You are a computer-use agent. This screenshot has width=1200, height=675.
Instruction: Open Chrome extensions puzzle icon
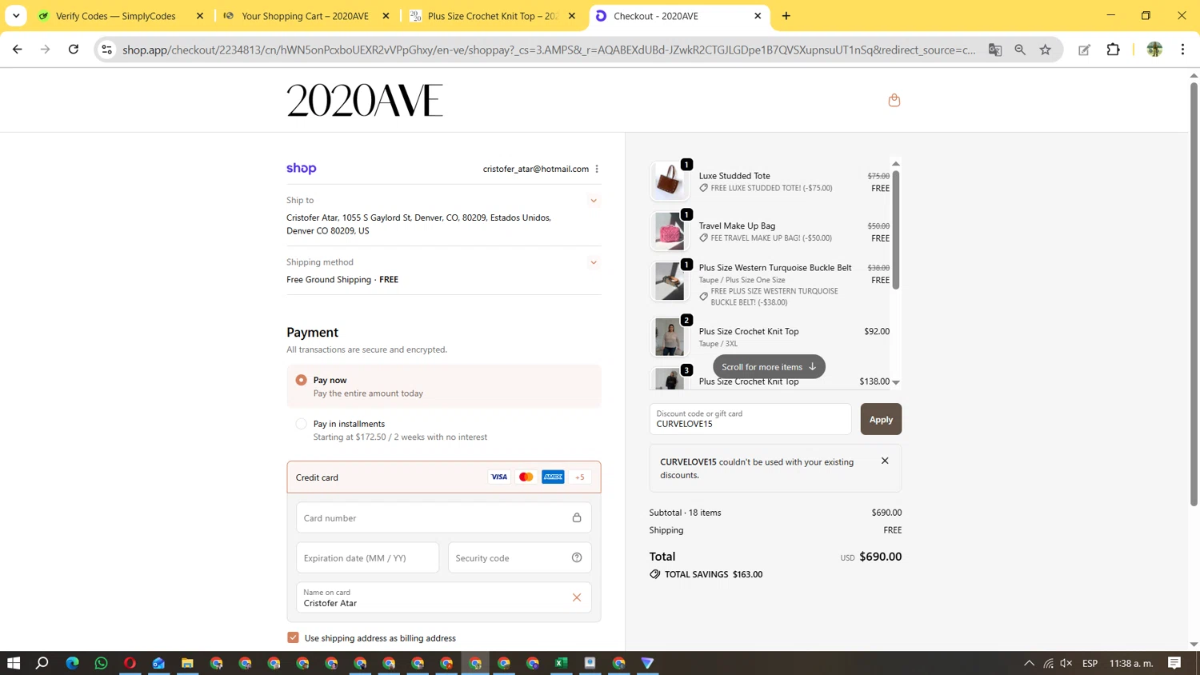pos(1113,50)
